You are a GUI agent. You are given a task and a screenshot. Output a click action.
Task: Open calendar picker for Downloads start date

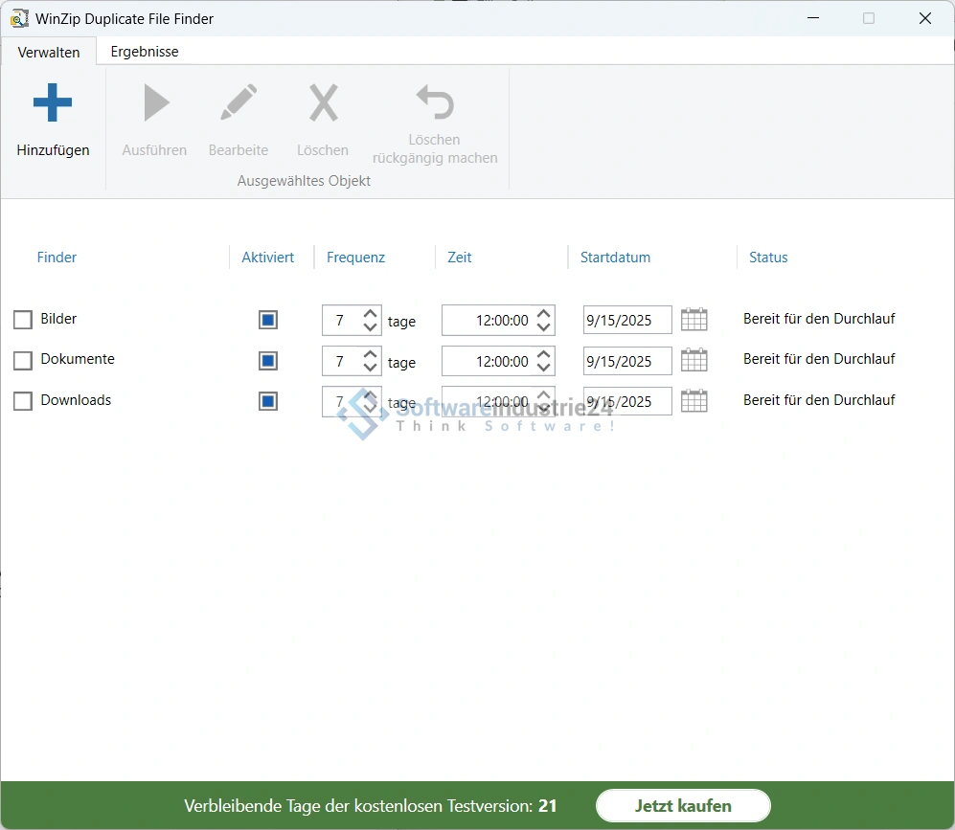pyautogui.click(x=694, y=401)
